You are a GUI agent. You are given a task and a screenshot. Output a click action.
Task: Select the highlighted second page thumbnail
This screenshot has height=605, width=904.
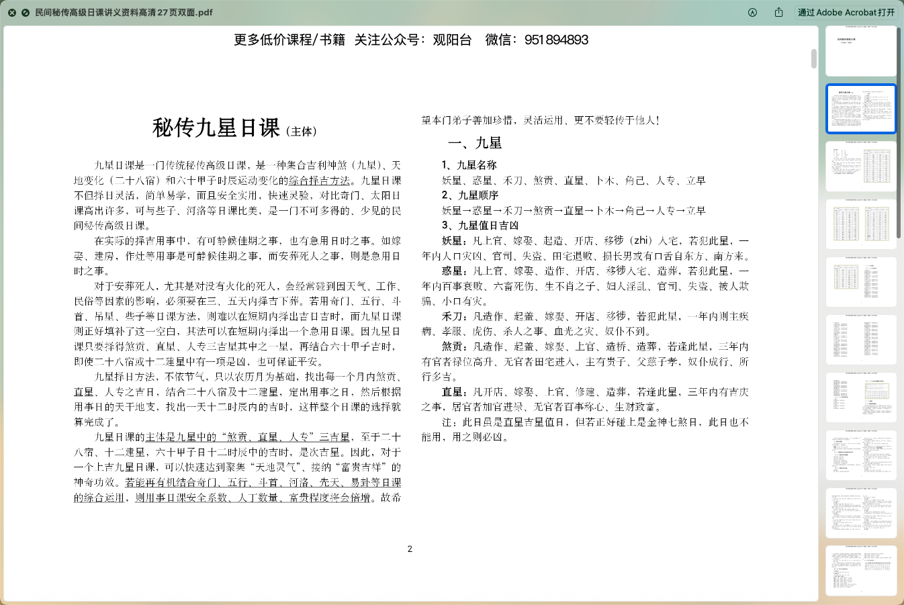click(860, 109)
